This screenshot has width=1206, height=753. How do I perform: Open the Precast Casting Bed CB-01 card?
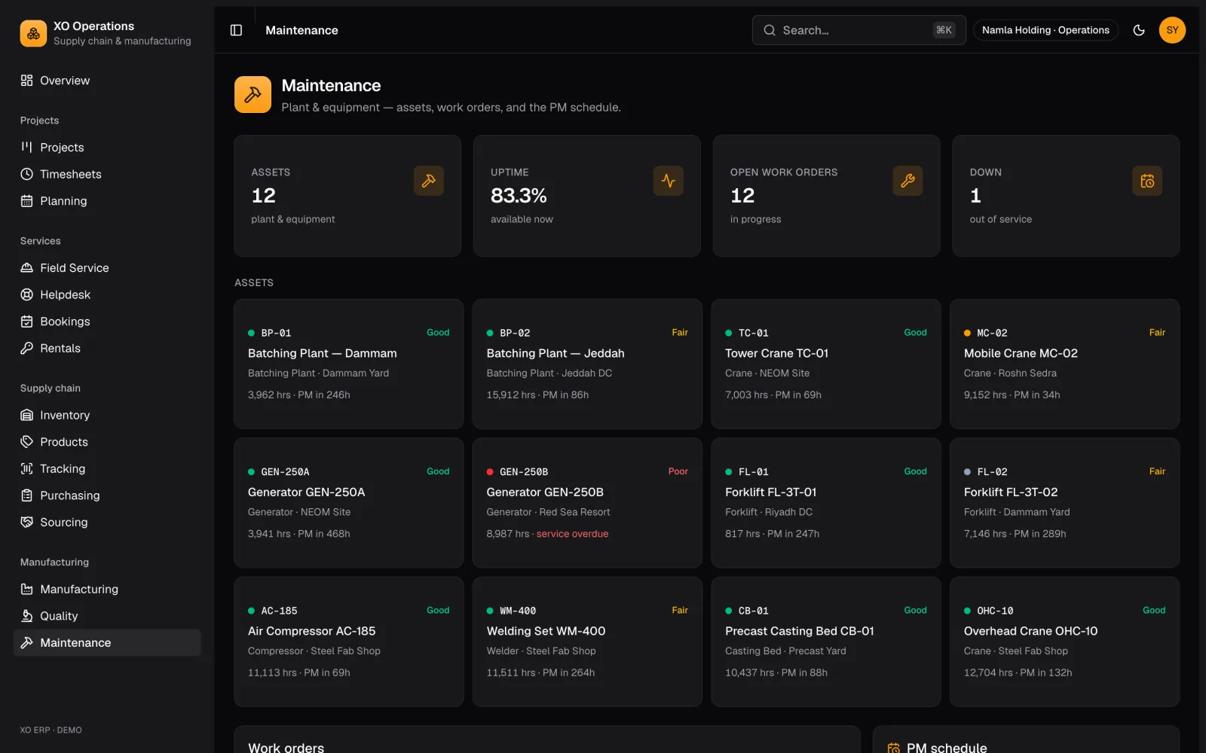[826, 642]
